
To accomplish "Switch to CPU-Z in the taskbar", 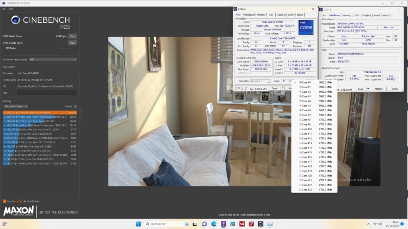I will click(x=223, y=224).
